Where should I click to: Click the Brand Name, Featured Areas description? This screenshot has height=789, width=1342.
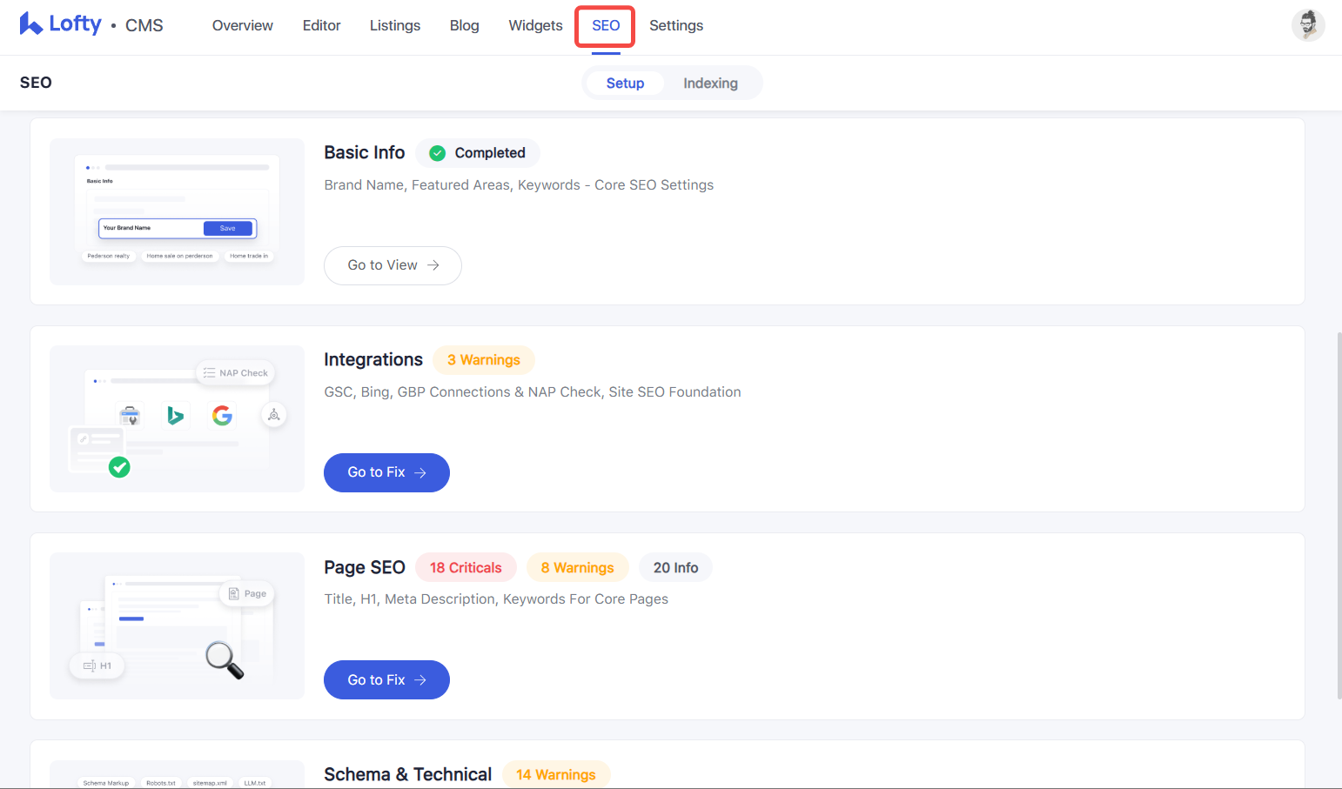[x=519, y=185]
